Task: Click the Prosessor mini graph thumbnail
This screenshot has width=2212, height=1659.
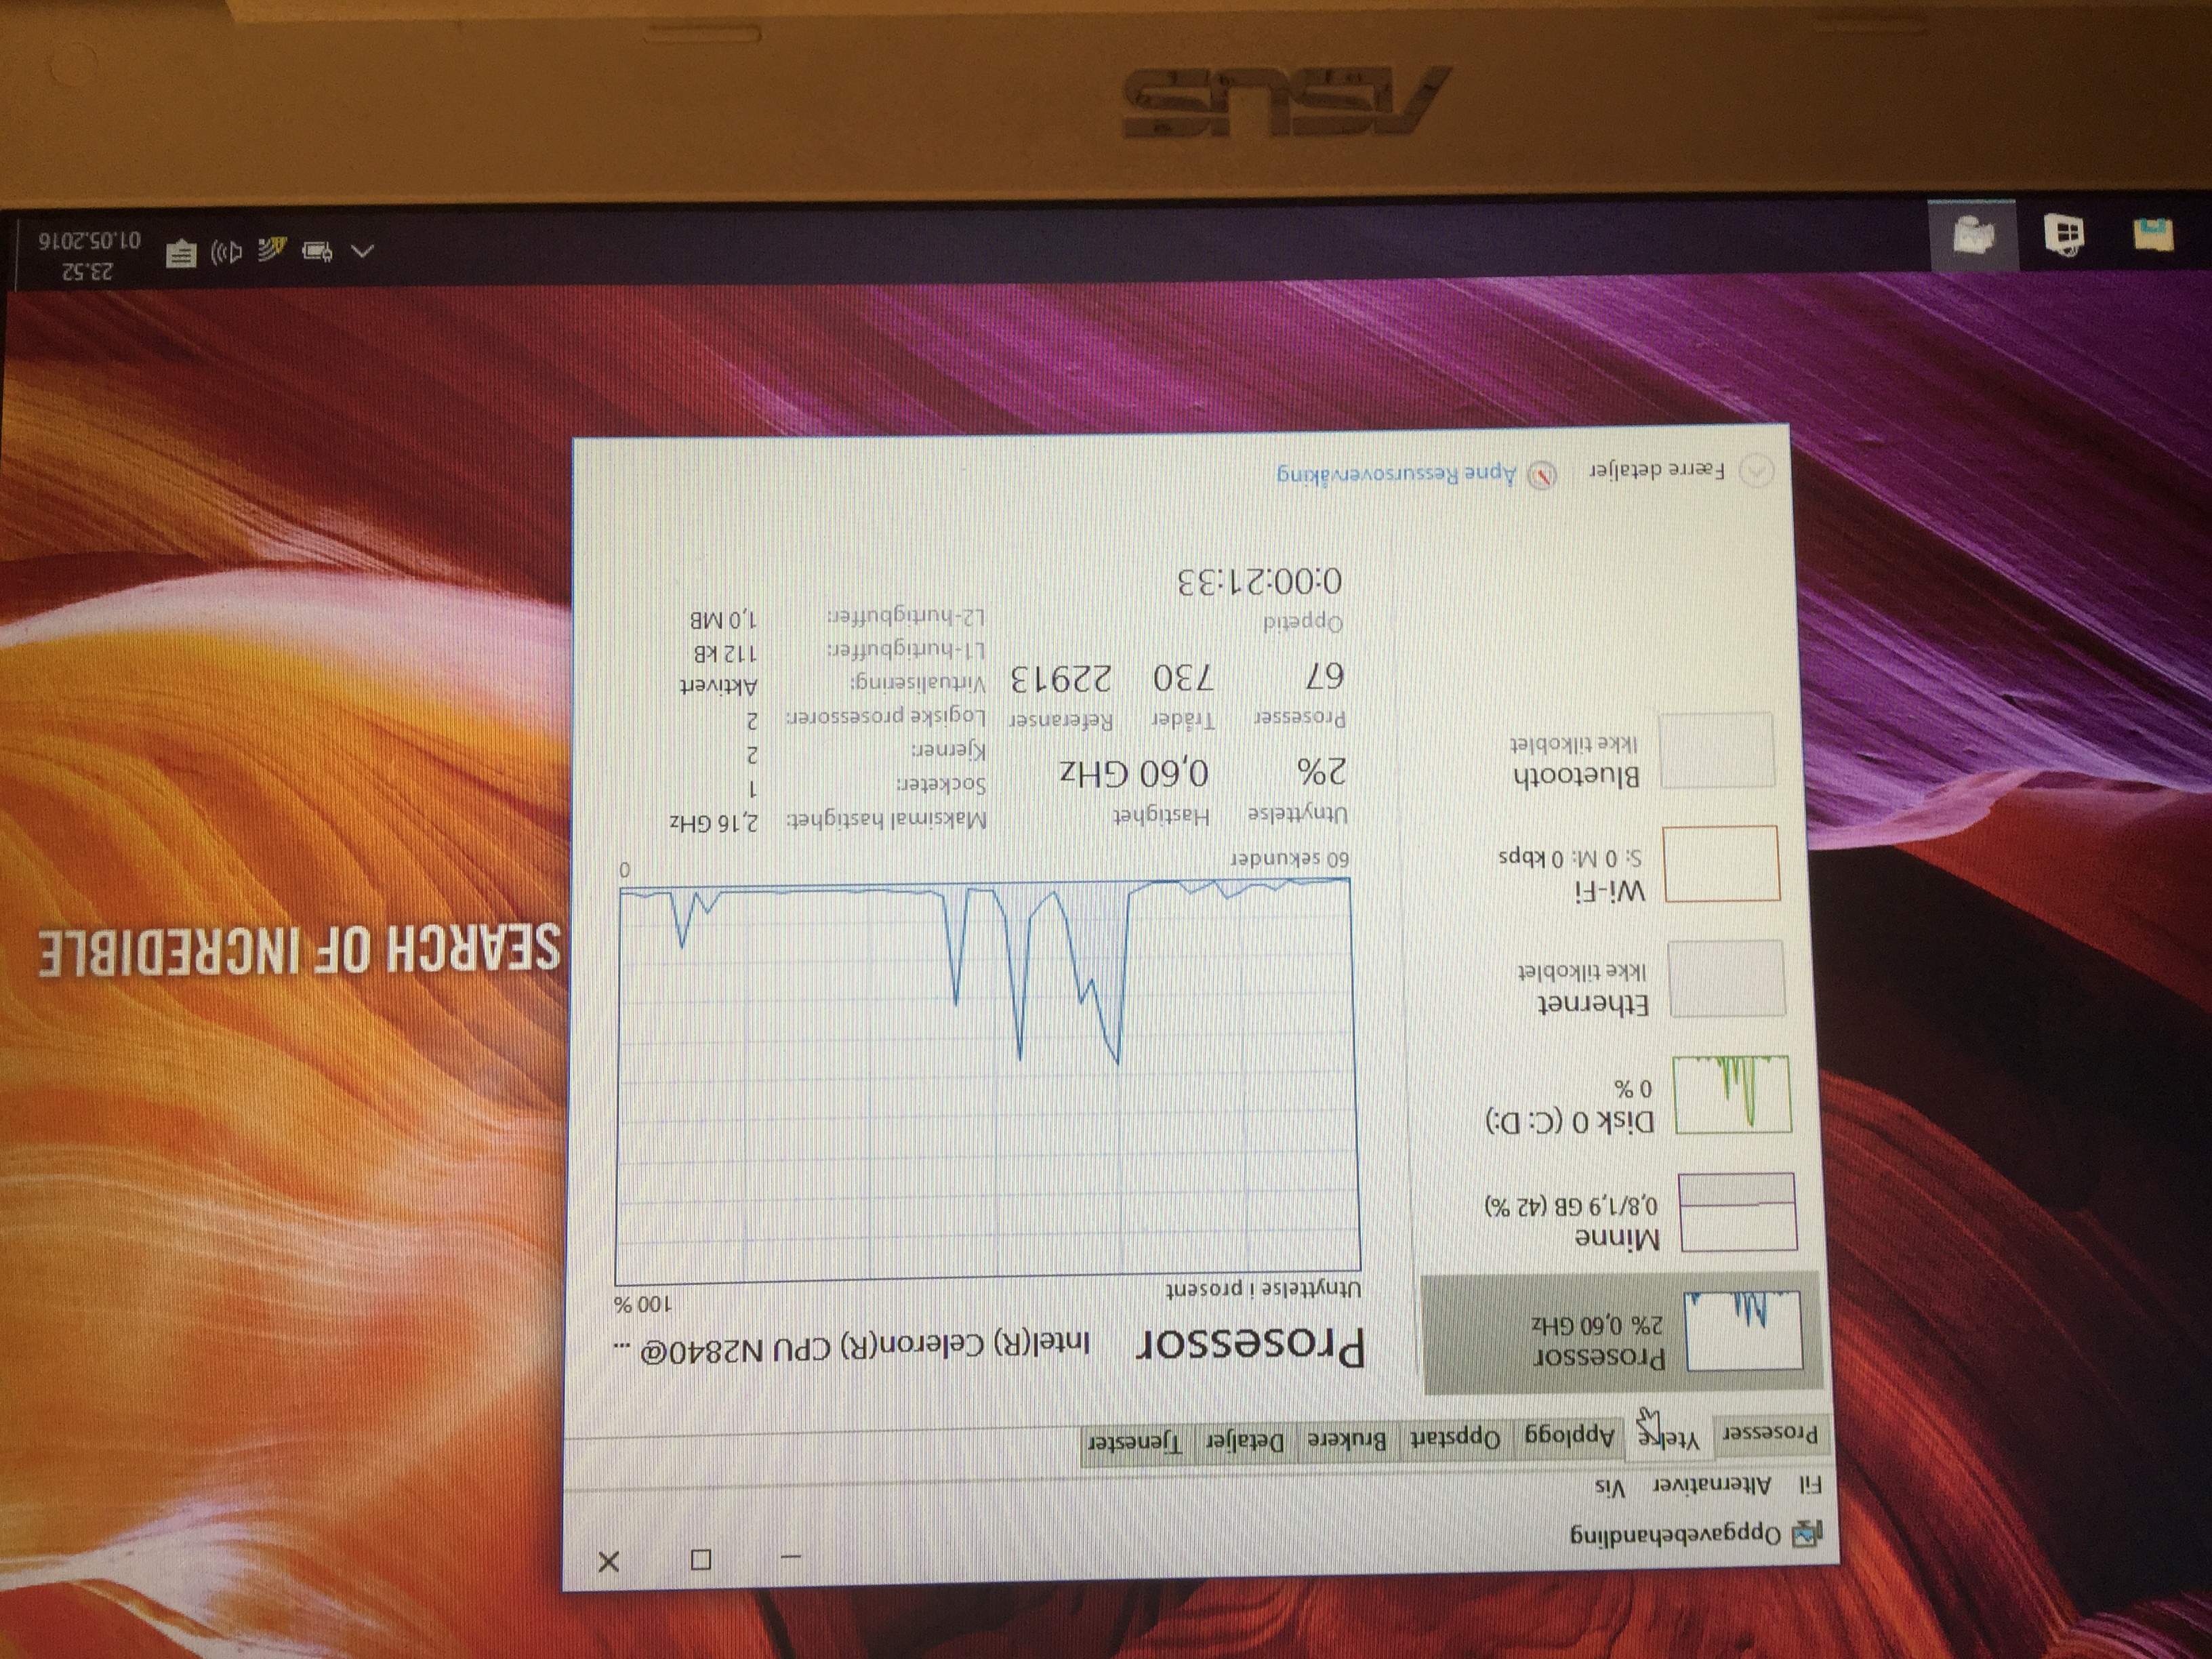Action: tap(1744, 1331)
